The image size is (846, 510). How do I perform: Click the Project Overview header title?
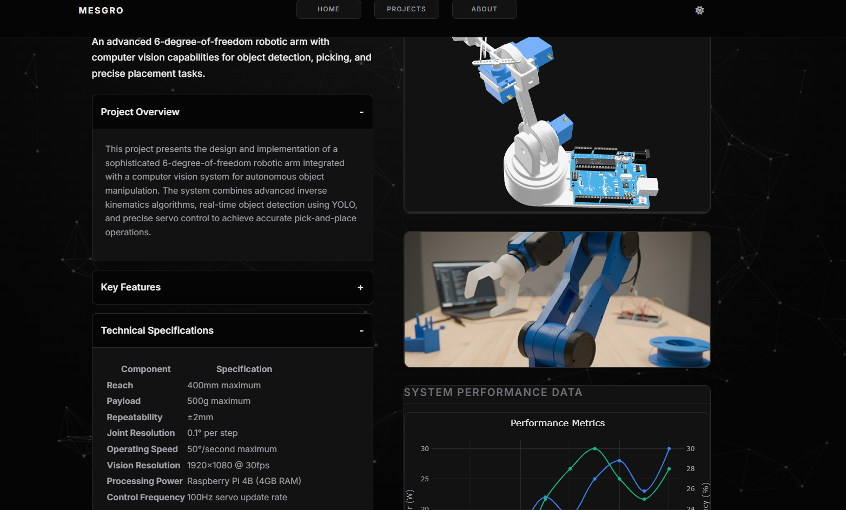140,112
